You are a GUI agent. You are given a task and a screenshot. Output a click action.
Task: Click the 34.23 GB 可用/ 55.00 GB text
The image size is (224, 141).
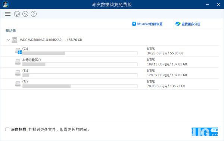click(x=165, y=53)
